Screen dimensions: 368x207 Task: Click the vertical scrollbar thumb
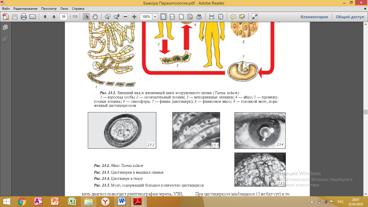(x=366, y=112)
